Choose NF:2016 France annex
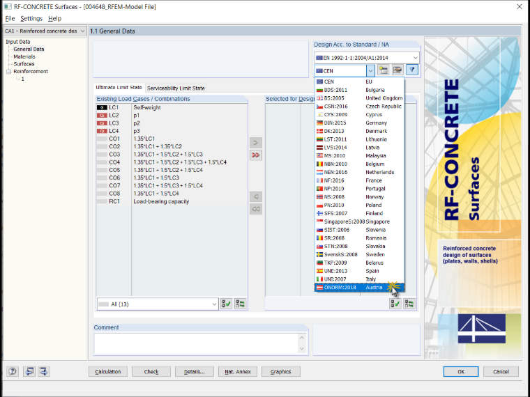Image resolution: width=530 pixels, height=397 pixels. click(359, 180)
